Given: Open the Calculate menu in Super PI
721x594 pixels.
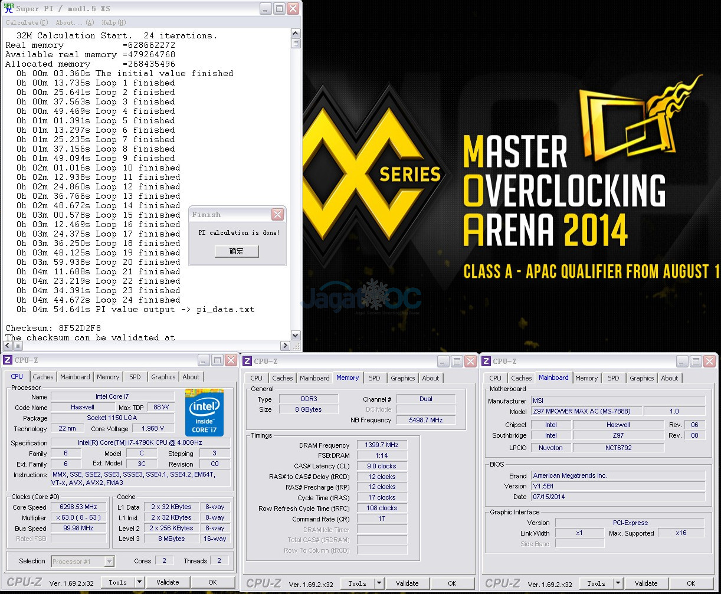Looking at the screenshot, I should click(x=27, y=22).
